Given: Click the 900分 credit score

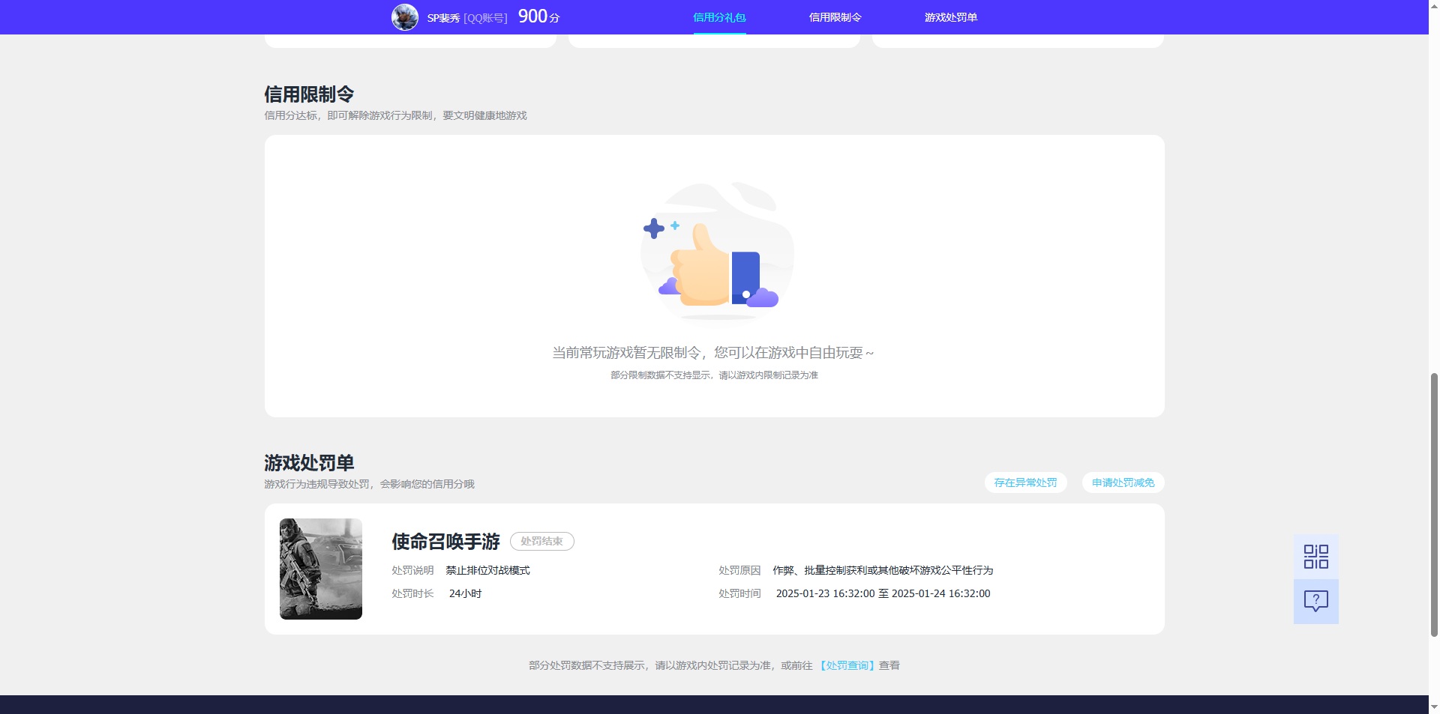Looking at the screenshot, I should [x=538, y=16].
